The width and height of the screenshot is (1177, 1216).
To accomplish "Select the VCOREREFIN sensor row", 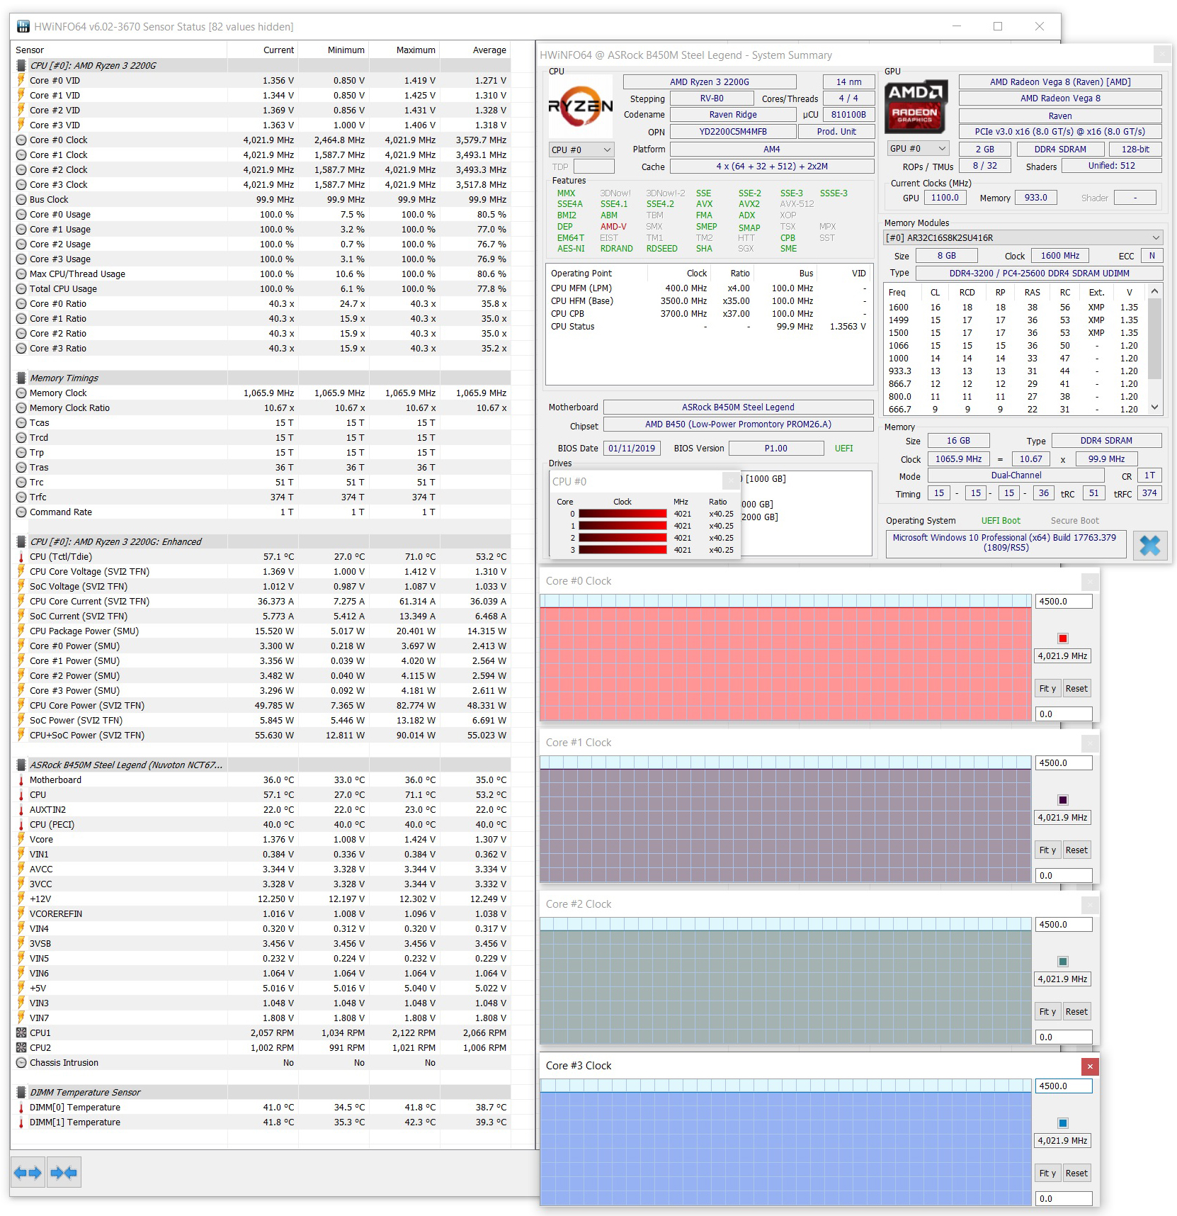I will [261, 913].
